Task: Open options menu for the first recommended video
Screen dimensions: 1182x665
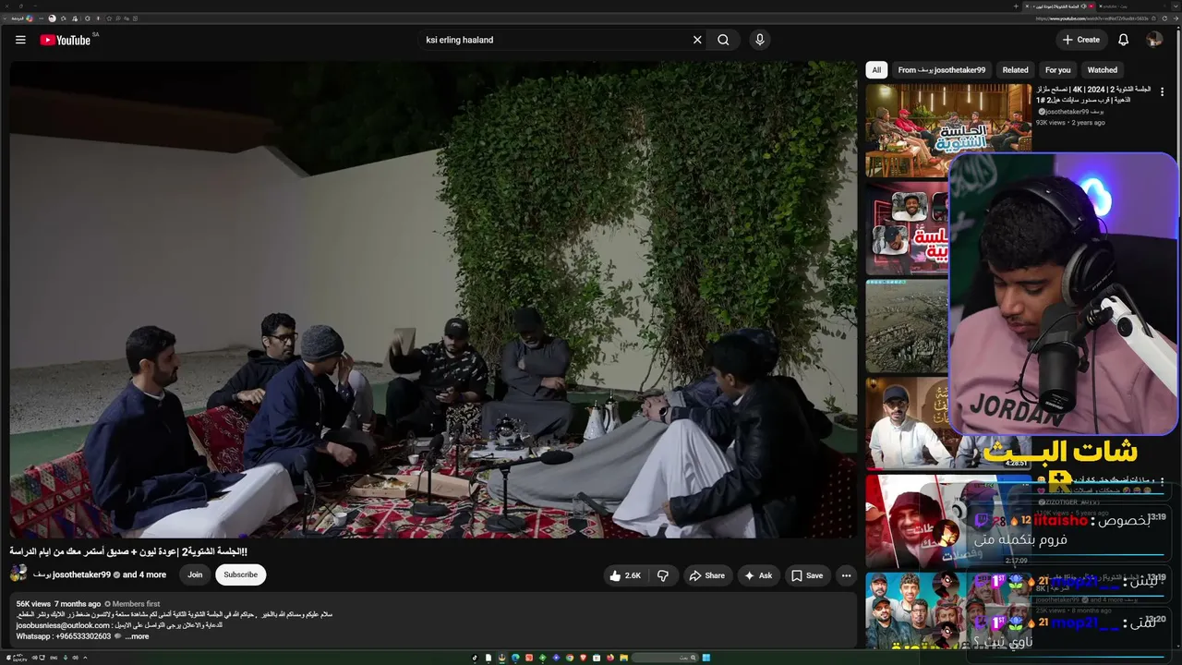Action: coord(1162,92)
